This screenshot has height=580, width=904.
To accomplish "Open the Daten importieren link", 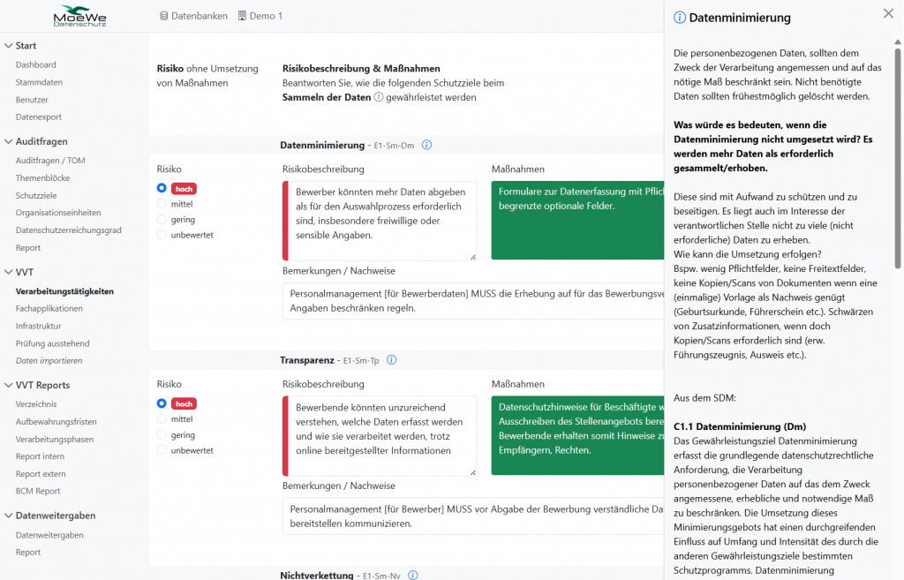I will (x=49, y=360).
